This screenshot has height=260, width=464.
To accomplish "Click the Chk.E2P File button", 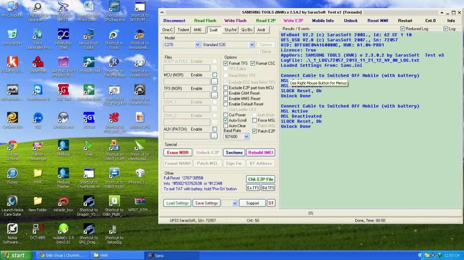I will (261, 180).
